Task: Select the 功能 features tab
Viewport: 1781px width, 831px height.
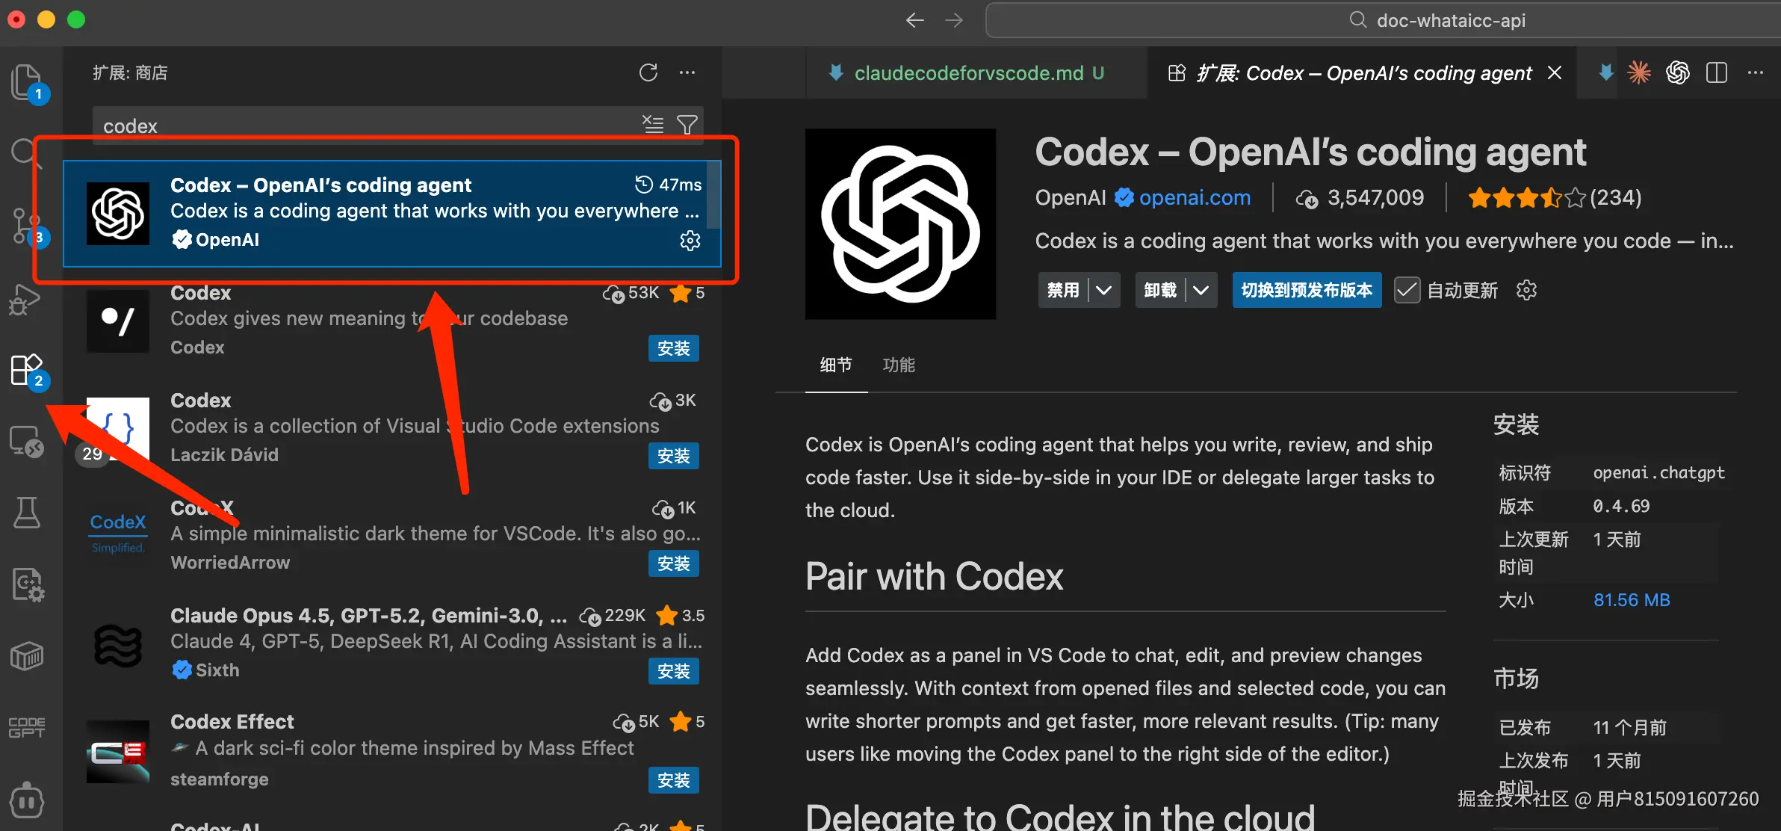Action: (x=898, y=365)
